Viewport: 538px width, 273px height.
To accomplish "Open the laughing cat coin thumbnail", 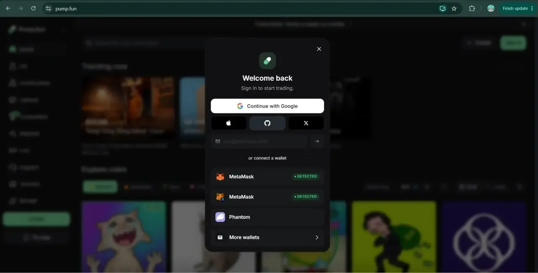I will coord(124,237).
